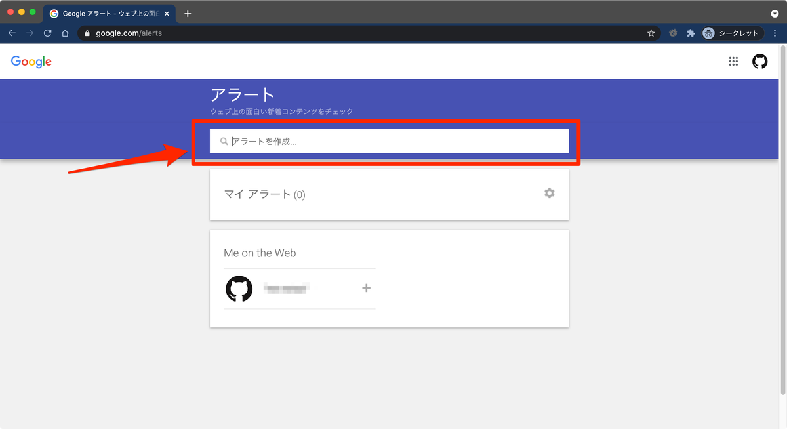Open the Chrome three-dot menu

(775, 33)
